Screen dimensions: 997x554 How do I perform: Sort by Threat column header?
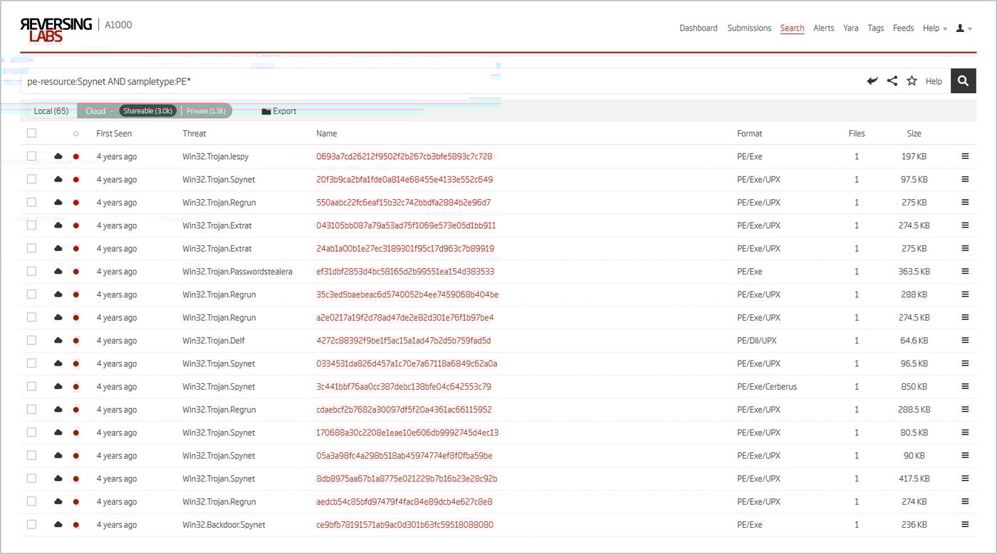click(194, 134)
